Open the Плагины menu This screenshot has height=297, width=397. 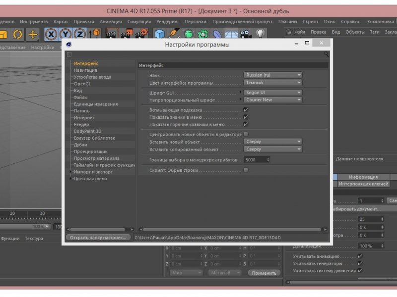288,22
